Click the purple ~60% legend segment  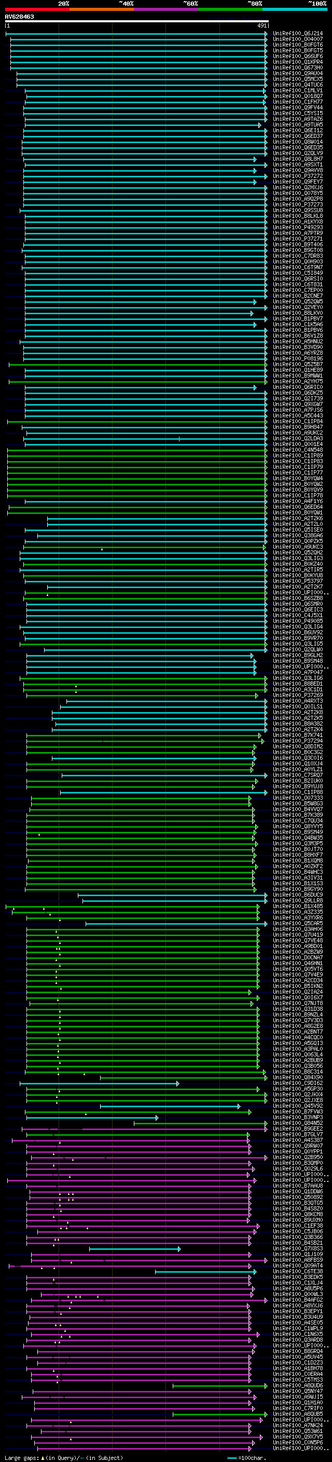[x=167, y=9]
